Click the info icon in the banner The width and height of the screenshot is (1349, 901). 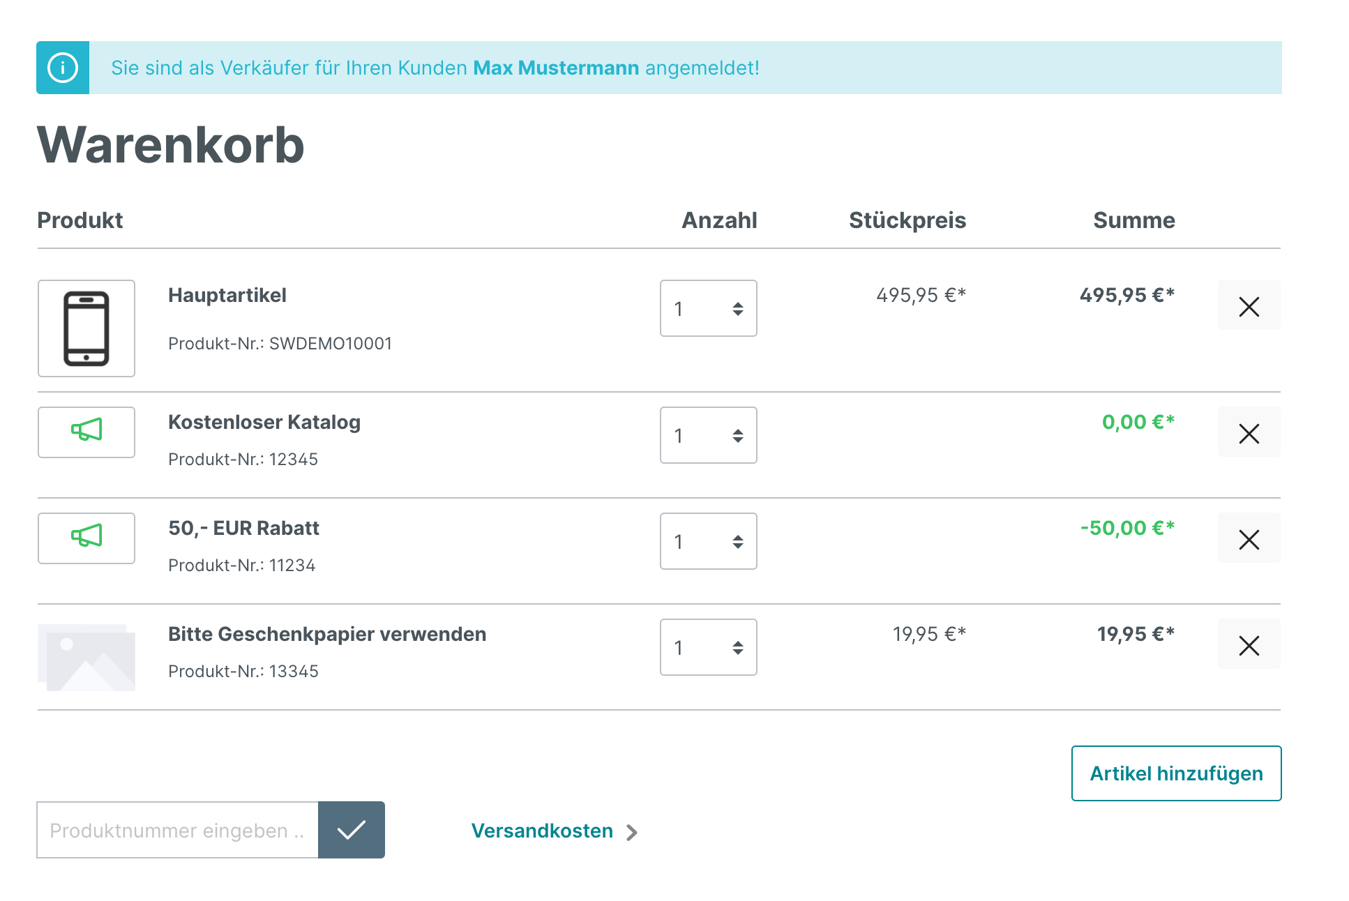click(x=63, y=68)
